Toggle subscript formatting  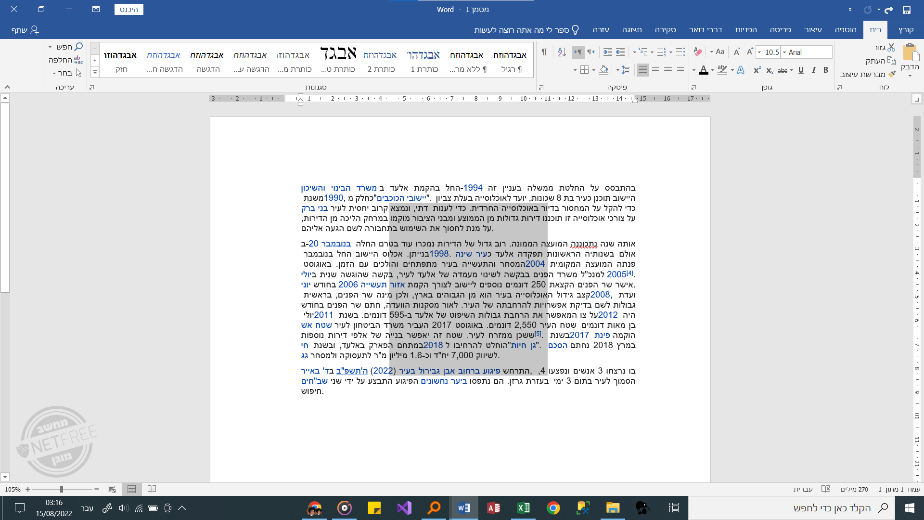tap(770, 70)
